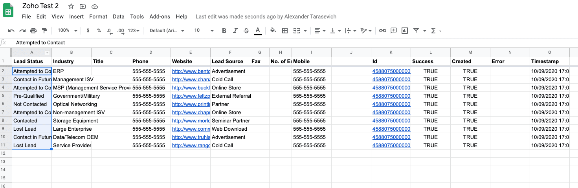This screenshot has width=578, height=188.
Task: Expand the Default (Arial) font dropdown
Action: coord(167,31)
